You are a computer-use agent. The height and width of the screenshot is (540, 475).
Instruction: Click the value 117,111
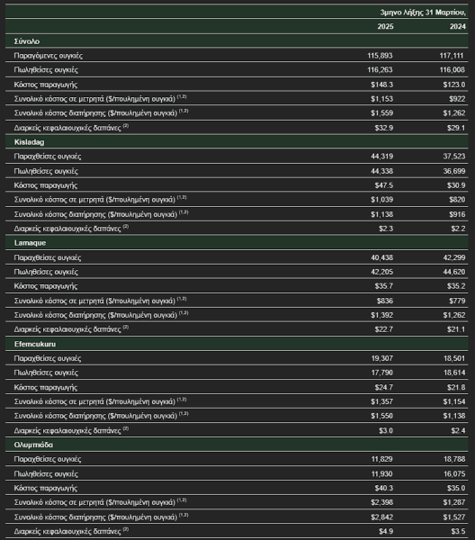point(452,56)
